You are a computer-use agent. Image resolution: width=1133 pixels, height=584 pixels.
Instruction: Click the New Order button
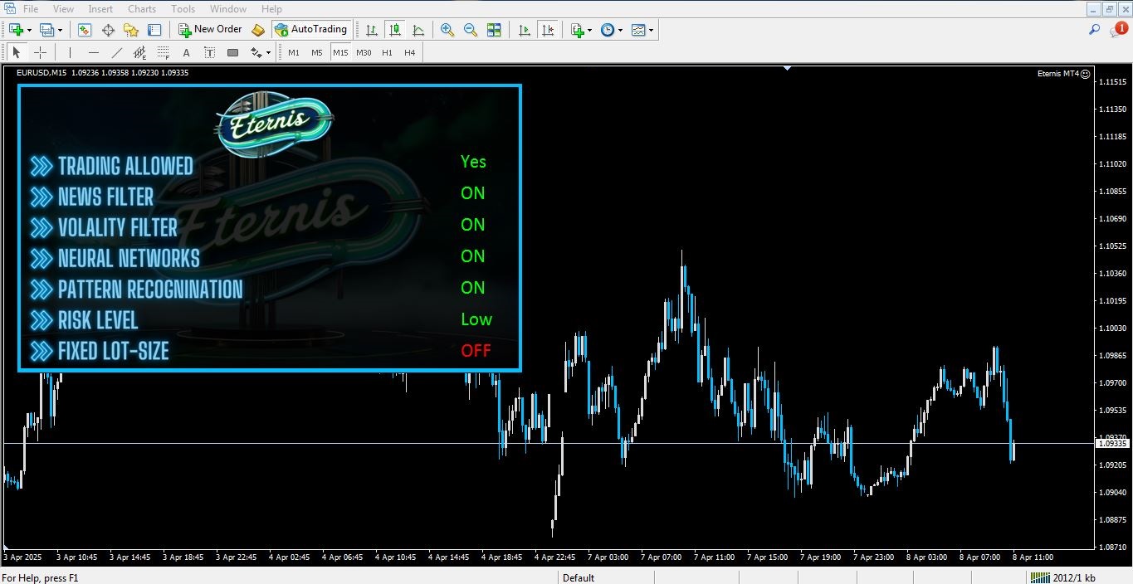(210, 30)
